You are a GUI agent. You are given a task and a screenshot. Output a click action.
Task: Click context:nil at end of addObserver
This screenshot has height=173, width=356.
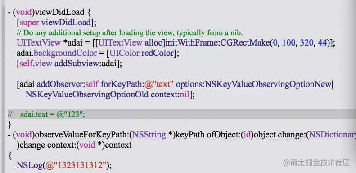click(x=170, y=95)
